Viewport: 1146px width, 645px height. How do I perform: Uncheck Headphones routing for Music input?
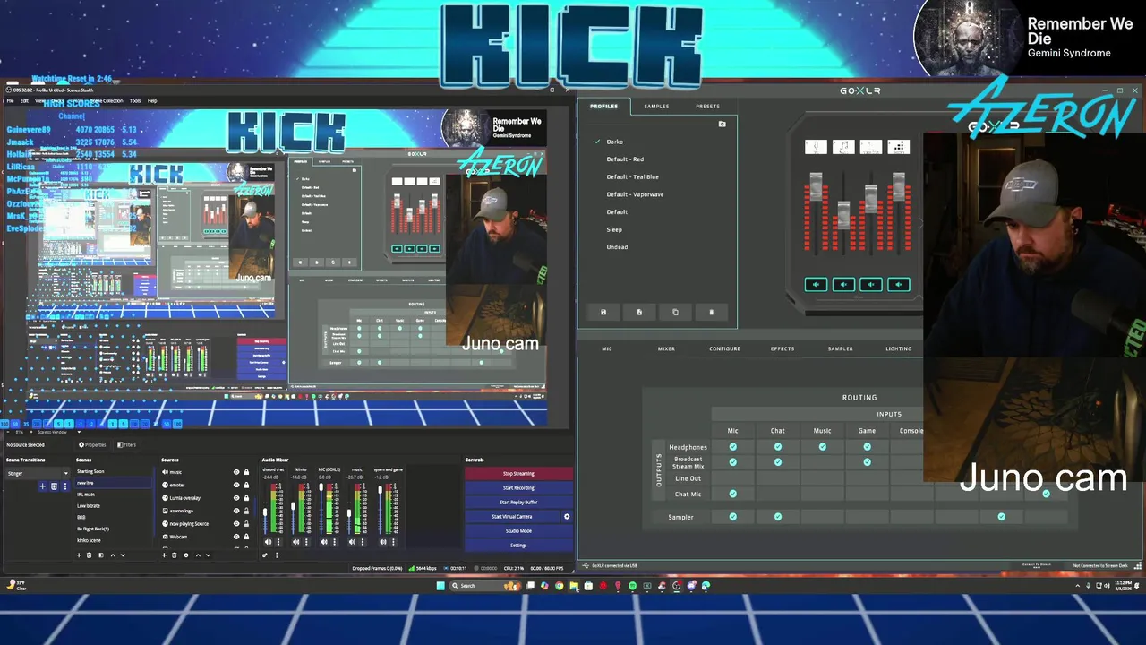coord(822,446)
